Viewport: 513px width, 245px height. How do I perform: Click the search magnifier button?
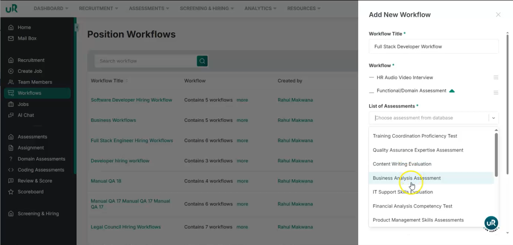click(x=202, y=61)
